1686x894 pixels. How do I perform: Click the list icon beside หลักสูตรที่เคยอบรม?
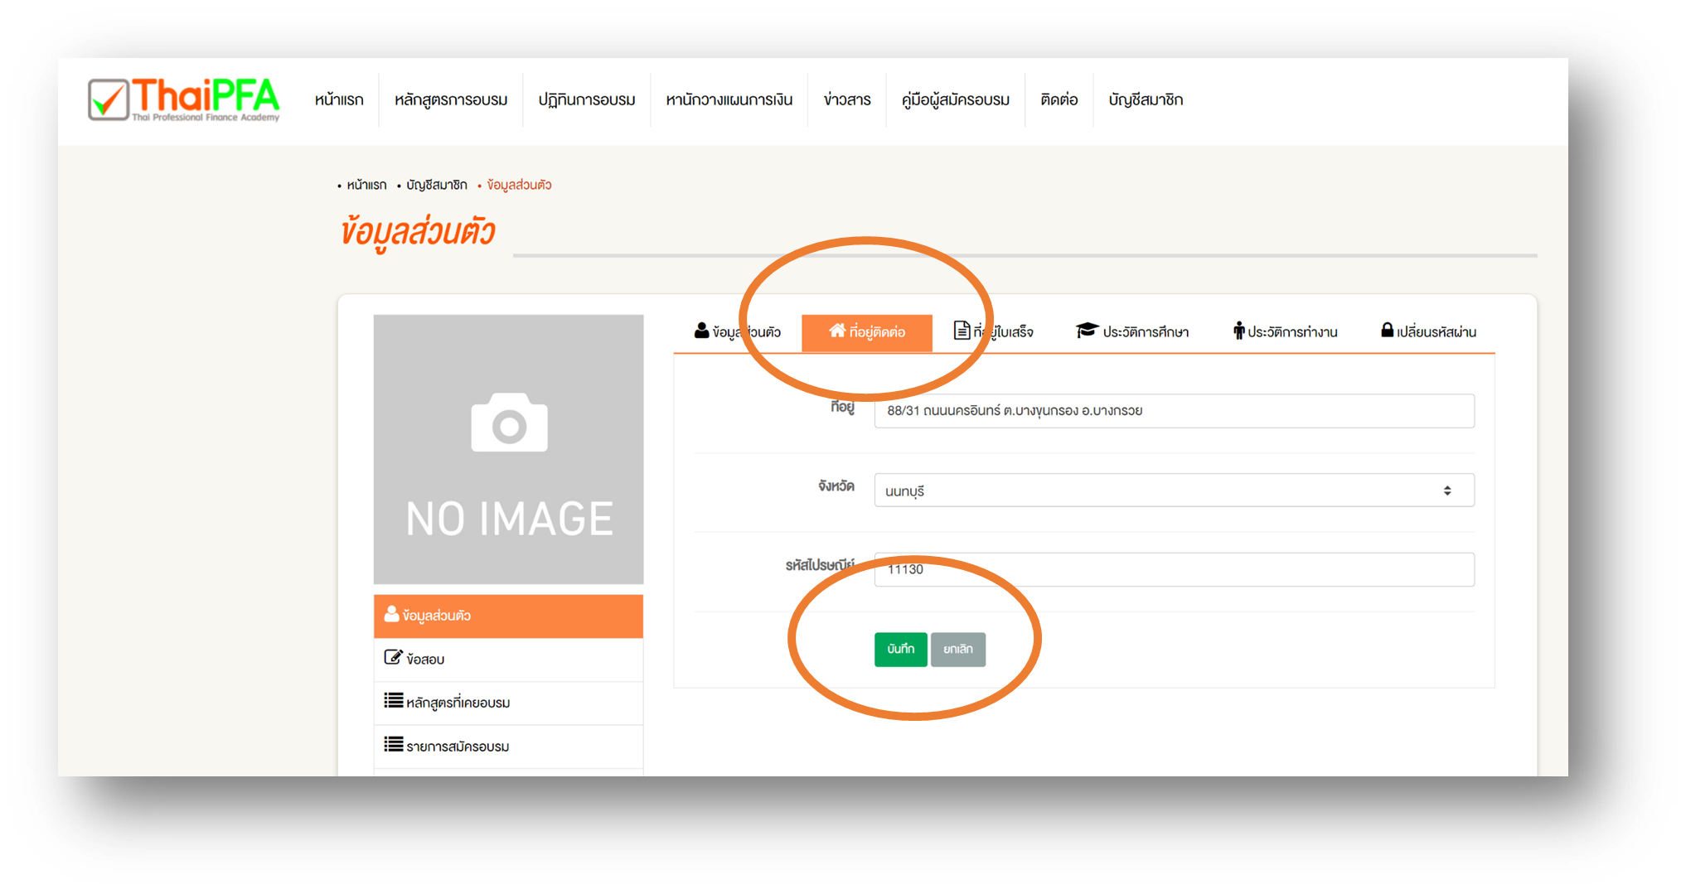pyautogui.click(x=394, y=701)
